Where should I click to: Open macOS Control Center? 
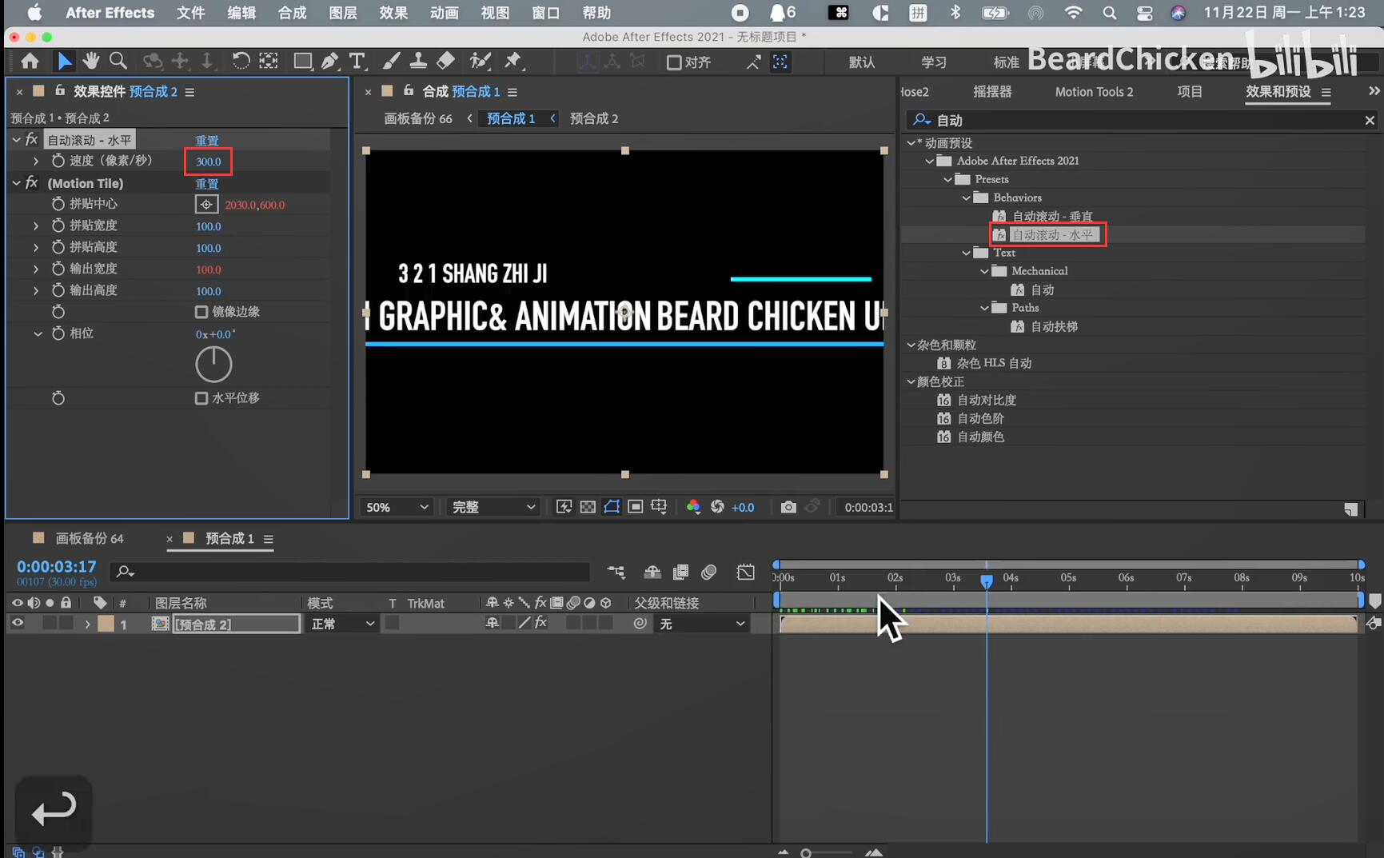pyautogui.click(x=1144, y=13)
